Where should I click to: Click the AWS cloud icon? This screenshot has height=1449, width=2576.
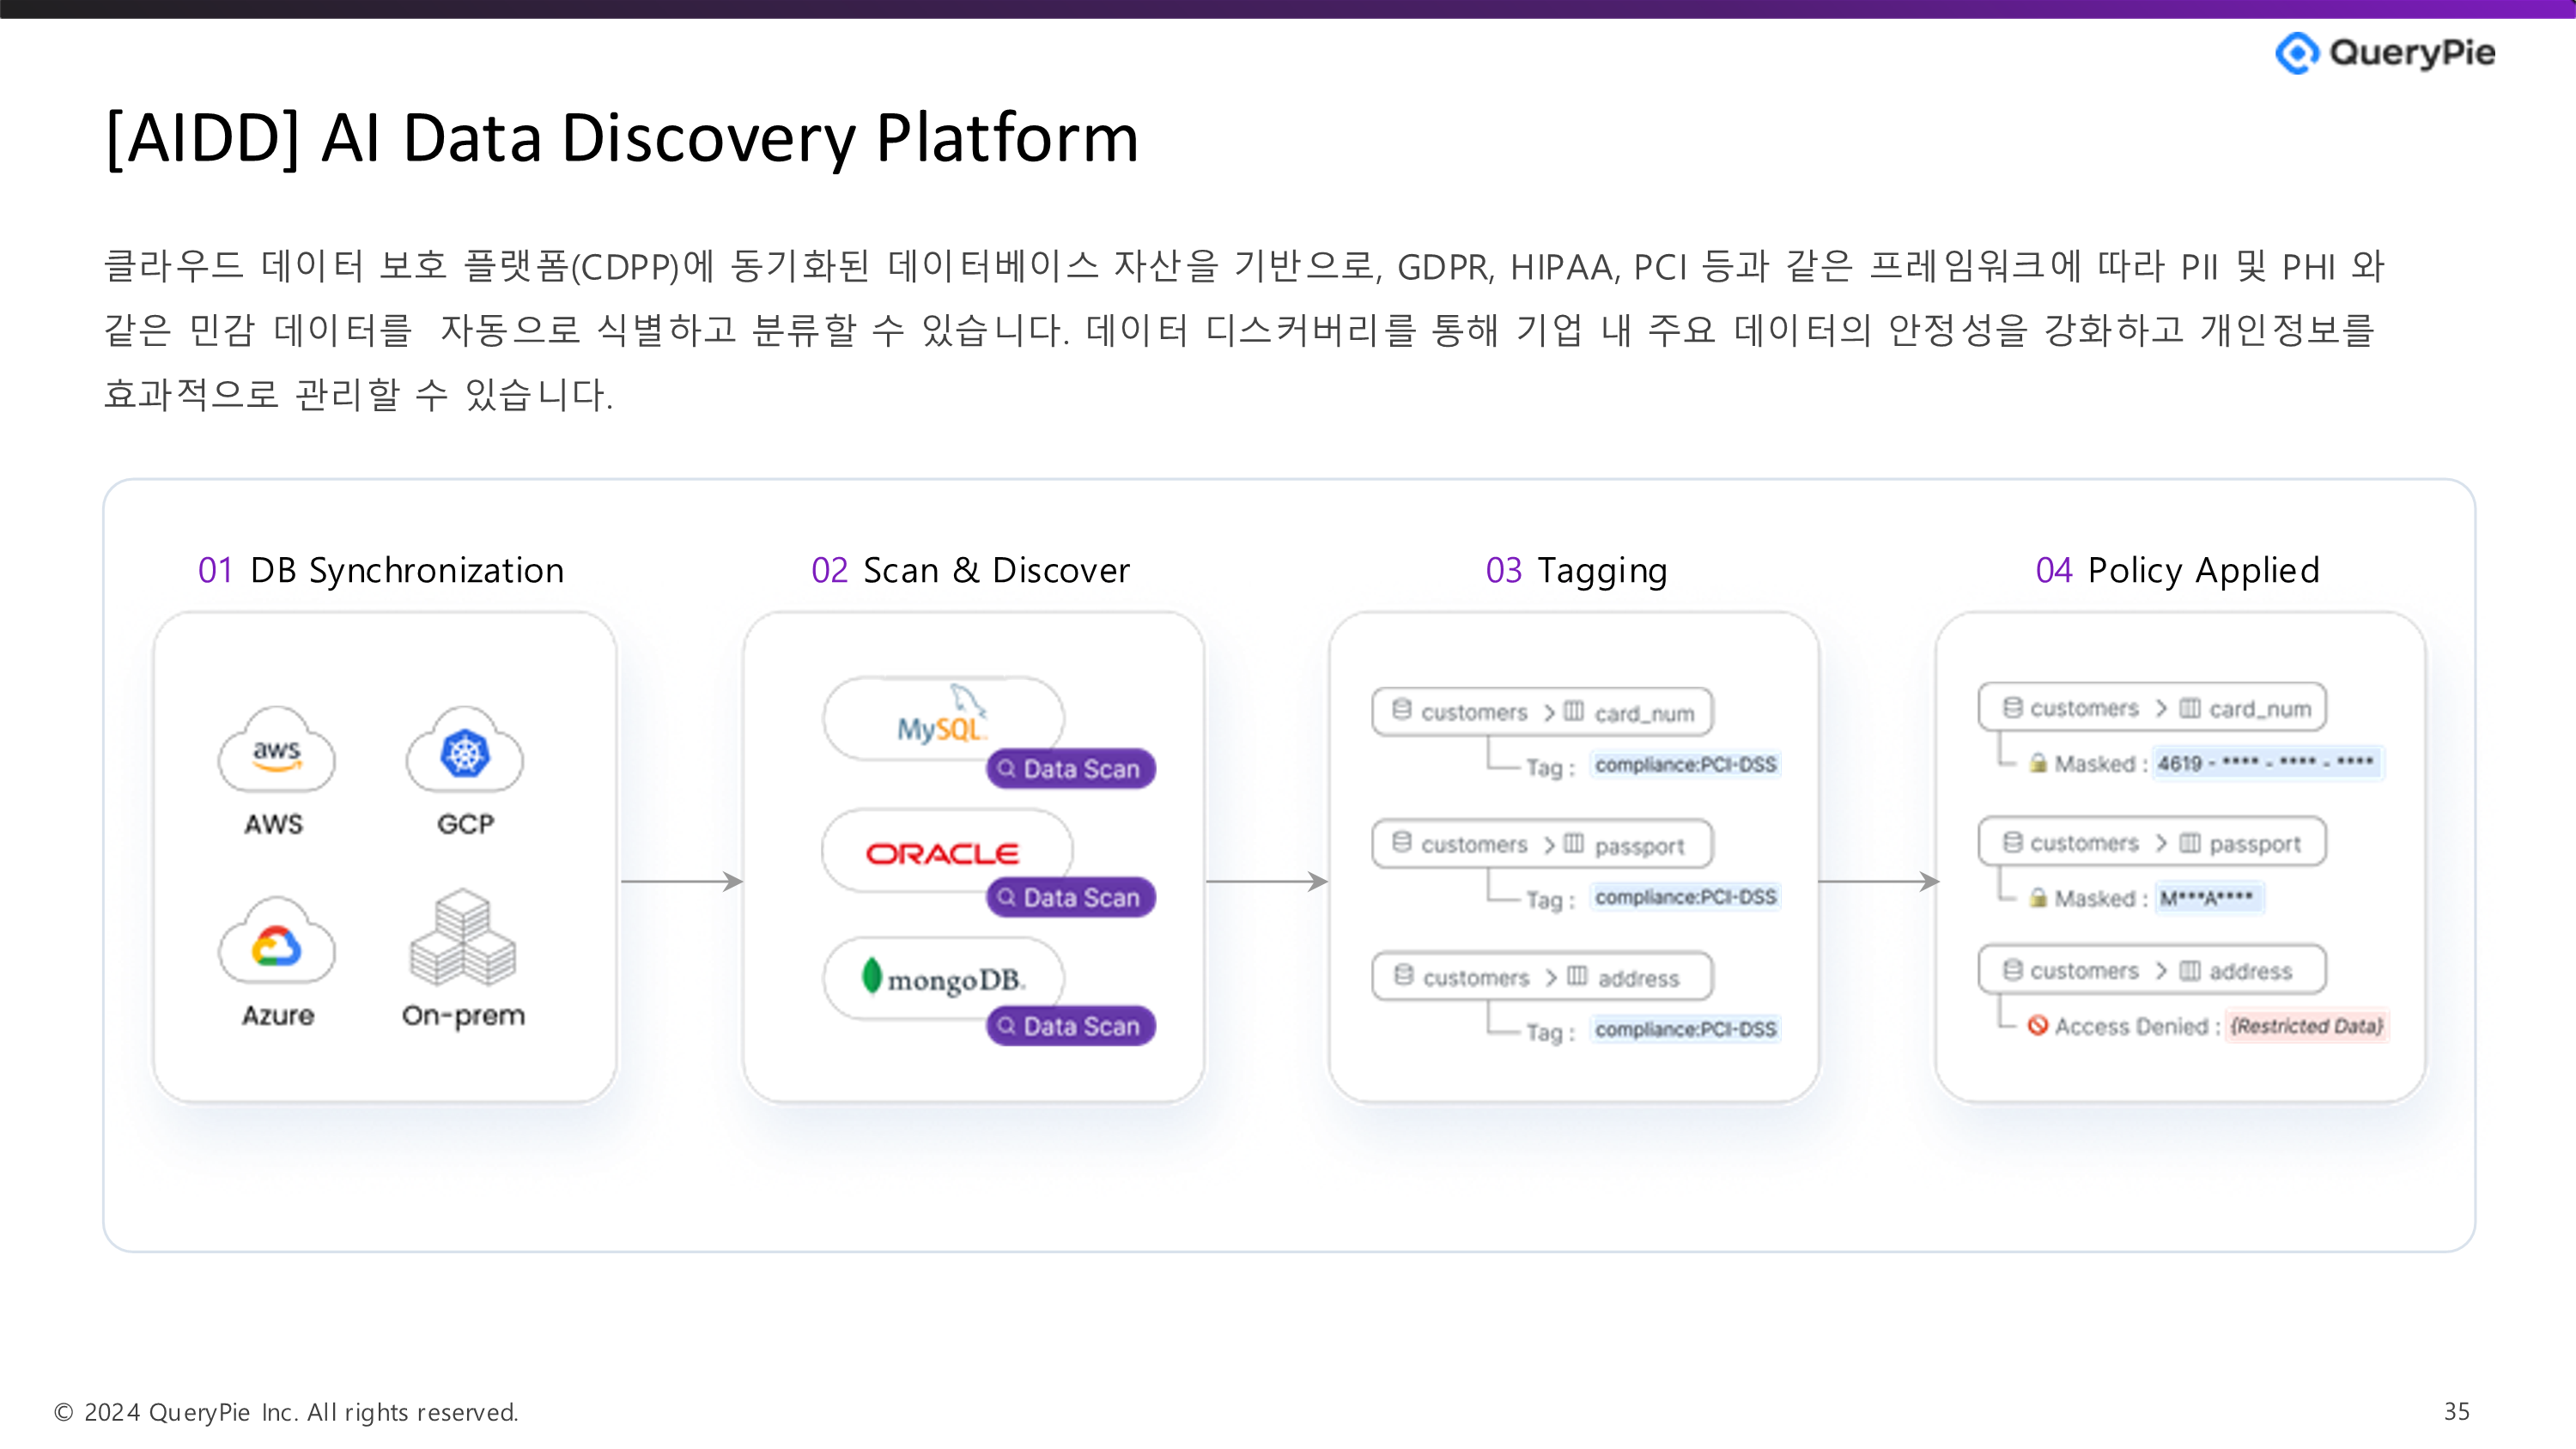276,750
